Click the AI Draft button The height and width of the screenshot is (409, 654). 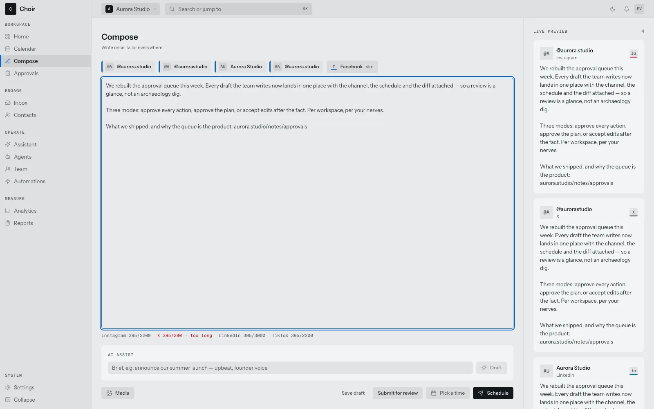coord(491,368)
